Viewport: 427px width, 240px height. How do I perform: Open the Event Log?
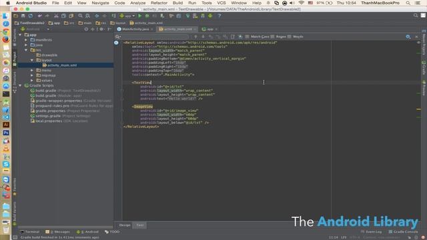[x=371, y=232]
